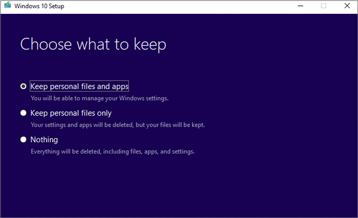Click the Windows 10 Setup title bar icon
The image size is (358, 218).
pyautogui.click(x=8, y=5)
